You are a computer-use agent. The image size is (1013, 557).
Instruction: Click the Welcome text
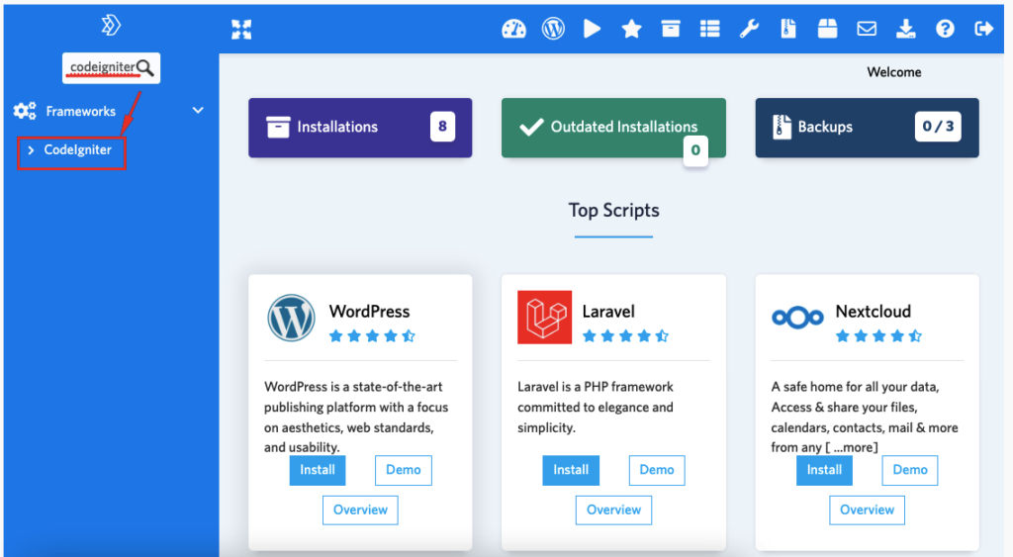tap(894, 72)
